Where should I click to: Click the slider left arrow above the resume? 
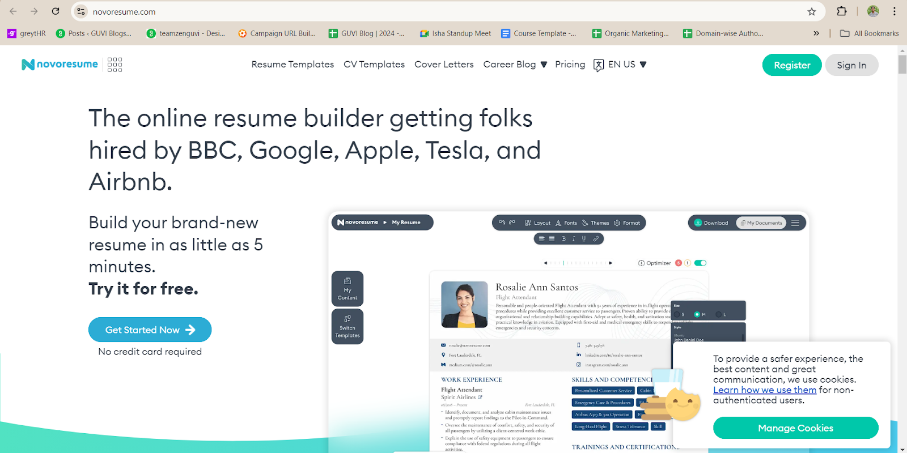click(545, 263)
